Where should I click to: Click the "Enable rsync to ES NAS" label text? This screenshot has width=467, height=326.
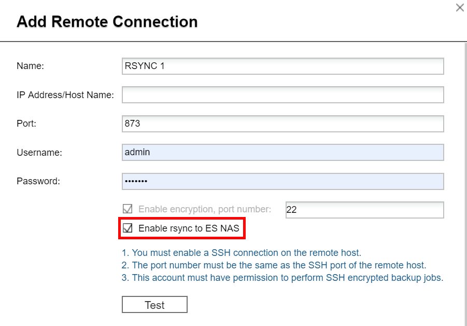pos(189,228)
